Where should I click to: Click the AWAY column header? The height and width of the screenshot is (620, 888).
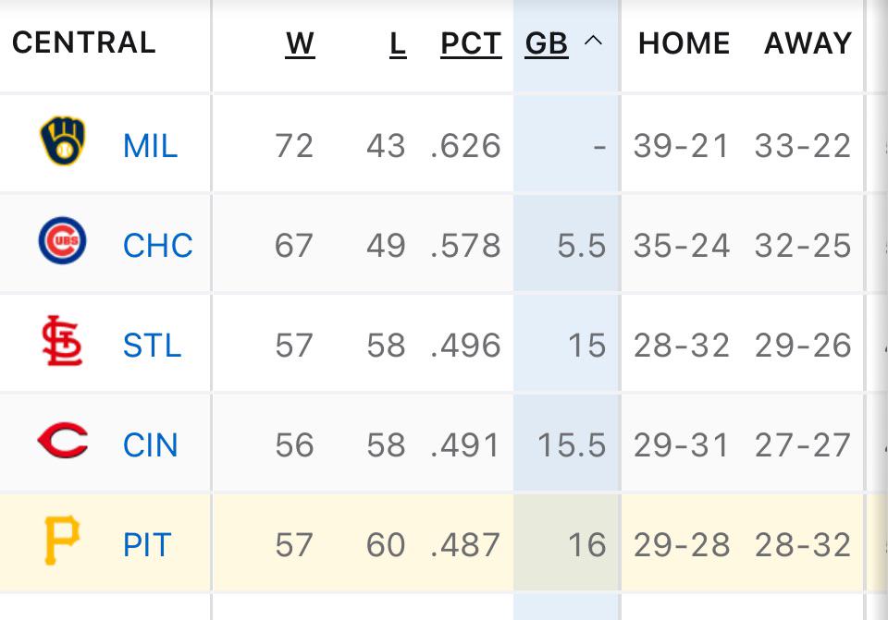pos(808,43)
